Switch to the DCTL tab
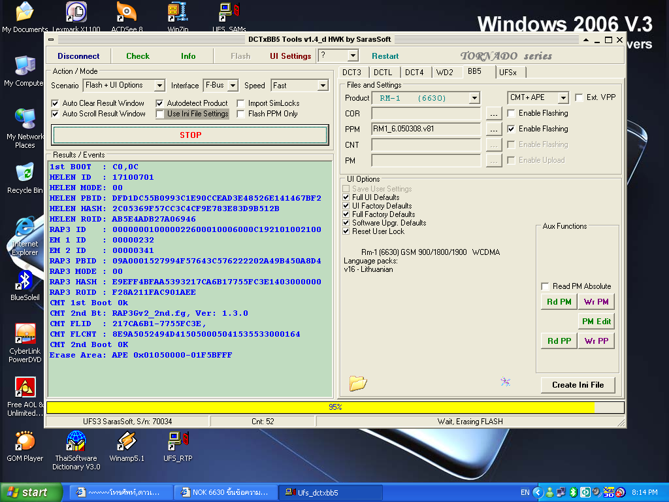 (383, 73)
